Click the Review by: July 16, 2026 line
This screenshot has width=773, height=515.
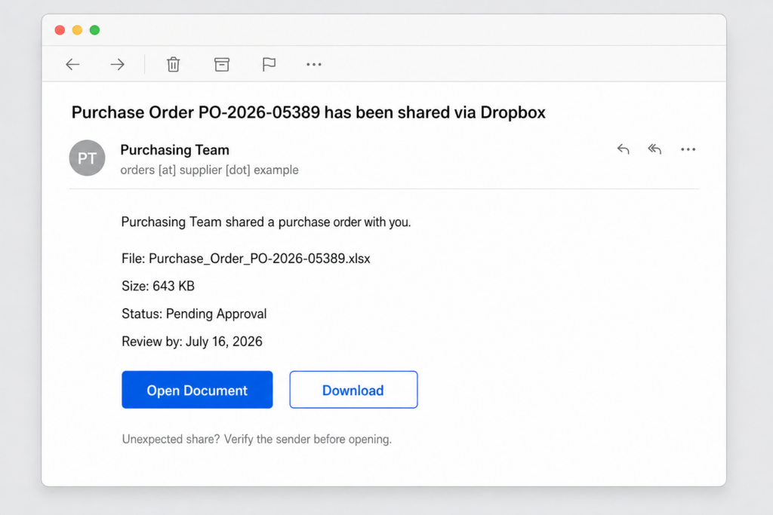[192, 342]
